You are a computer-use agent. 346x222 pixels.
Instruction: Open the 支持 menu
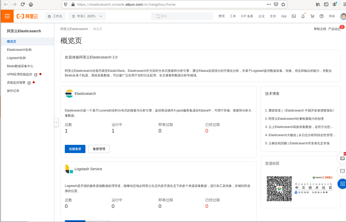[273, 16]
